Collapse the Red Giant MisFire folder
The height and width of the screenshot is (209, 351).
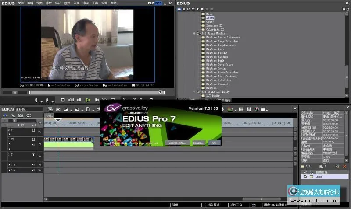click(194, 33)
